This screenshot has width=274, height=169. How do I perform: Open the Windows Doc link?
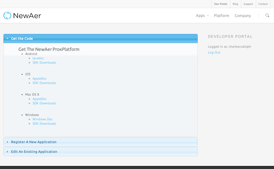(x=42, y=119)
